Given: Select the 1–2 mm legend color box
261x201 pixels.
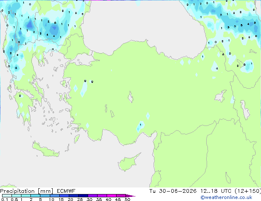Looking at the screenshot, I should (26, 196).
